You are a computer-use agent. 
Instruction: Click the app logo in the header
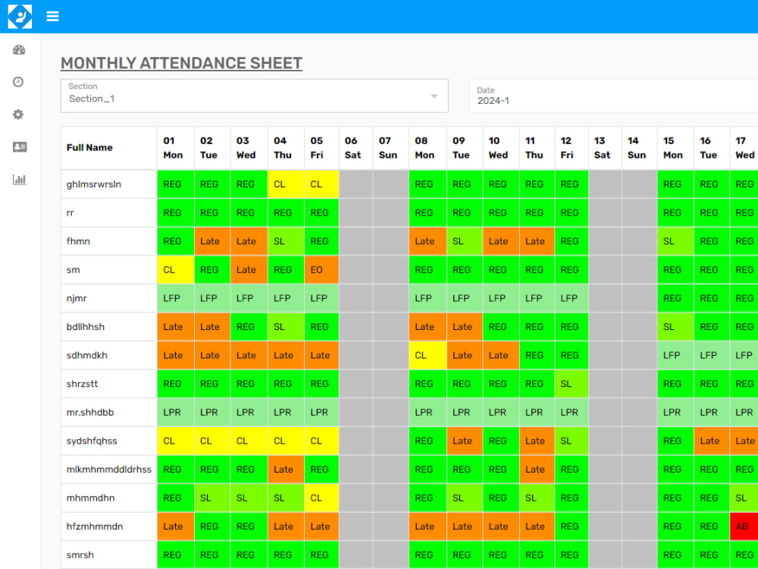[20, 17]
